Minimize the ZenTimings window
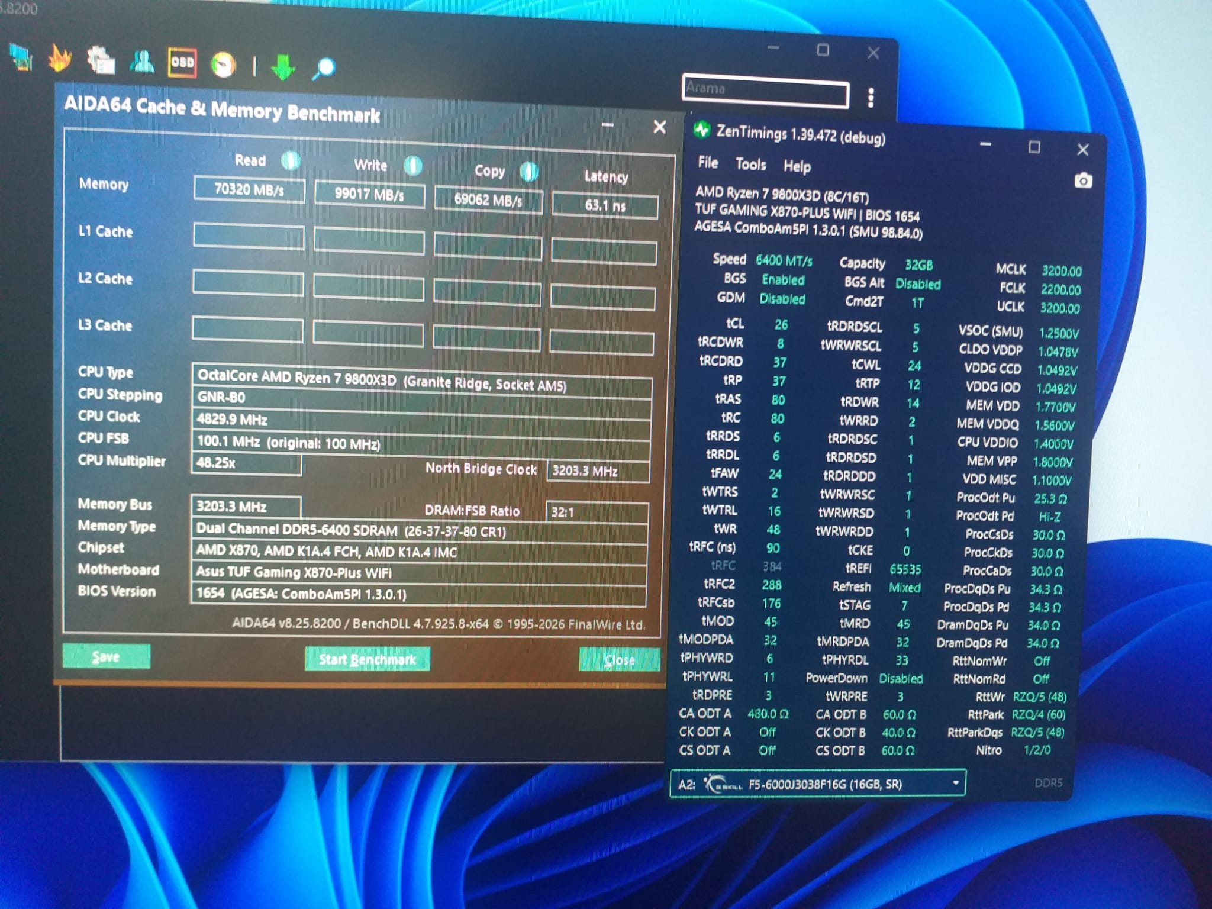Image resolution: width=1212 pixels, height=909 pixels. 985,144
